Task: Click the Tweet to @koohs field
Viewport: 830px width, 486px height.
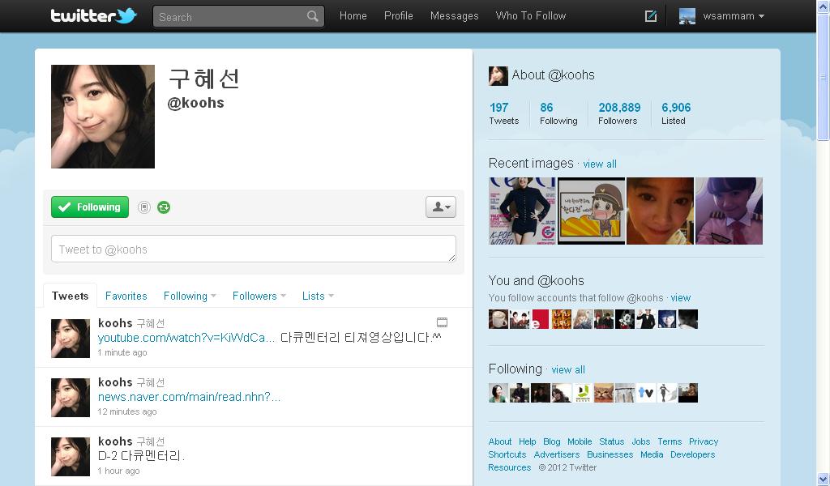Action: [x=254, y=249]
